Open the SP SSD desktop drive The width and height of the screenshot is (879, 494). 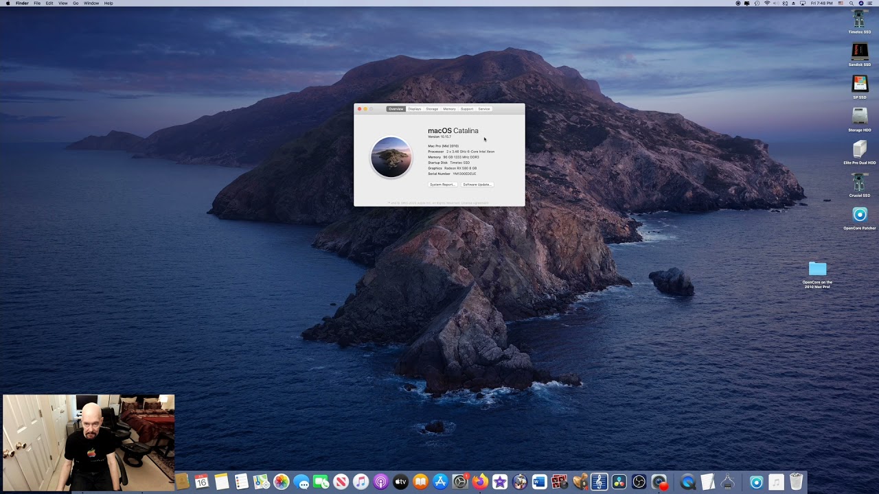pyautogui.click(x=859, y=84)
